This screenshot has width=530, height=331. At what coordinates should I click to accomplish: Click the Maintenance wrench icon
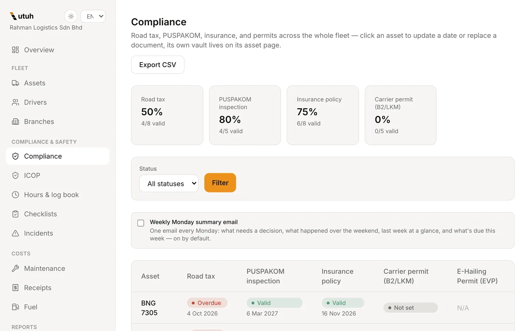[x=15, y=268]
